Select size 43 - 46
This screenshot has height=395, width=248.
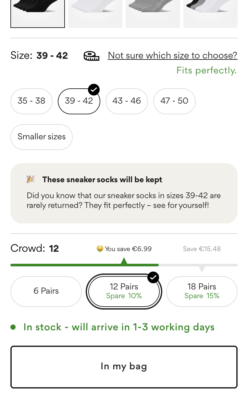point(127,101)
